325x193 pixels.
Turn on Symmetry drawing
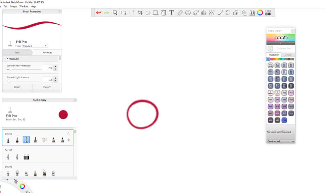tap(211, 13)
